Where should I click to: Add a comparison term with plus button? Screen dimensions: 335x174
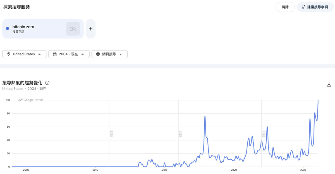tap(90, 29)
